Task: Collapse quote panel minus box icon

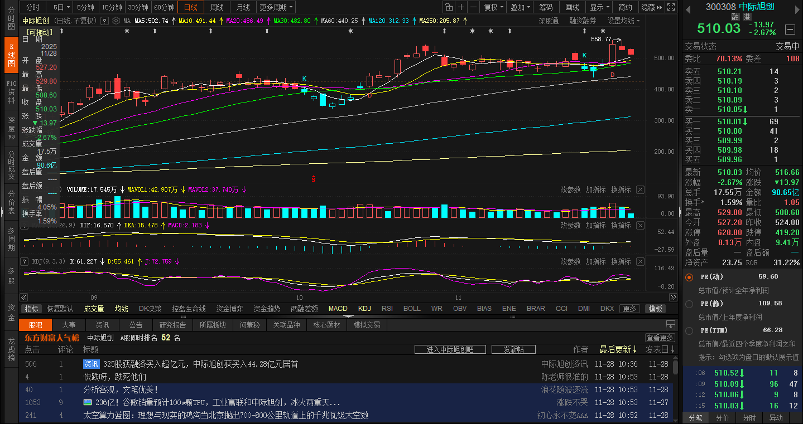Action: [790, 29]
